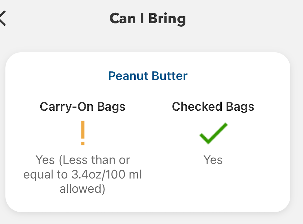
Task: Select the Carry-On Bags column header
Action: (x=83, y=106)
